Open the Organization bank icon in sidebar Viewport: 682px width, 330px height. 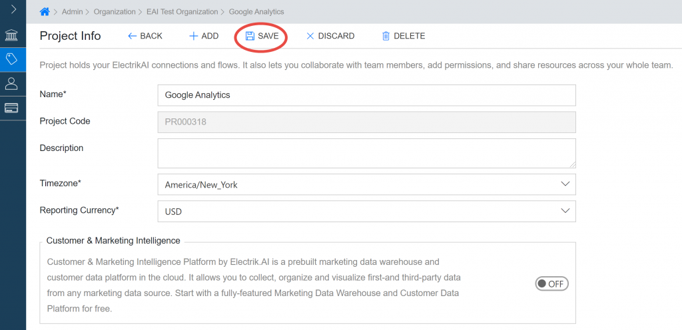[12, 35]
